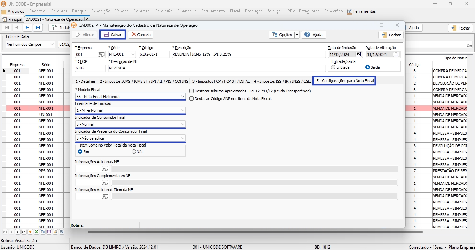This screenshot has height=250, width=475.
Task: Select the Entrada radio button
Action: 333,67
